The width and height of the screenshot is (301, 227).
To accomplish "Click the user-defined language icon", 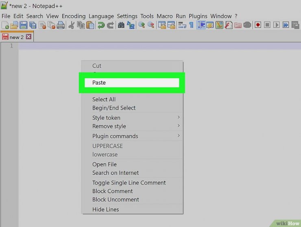I will pyautogui.click(x=210, y=25).
